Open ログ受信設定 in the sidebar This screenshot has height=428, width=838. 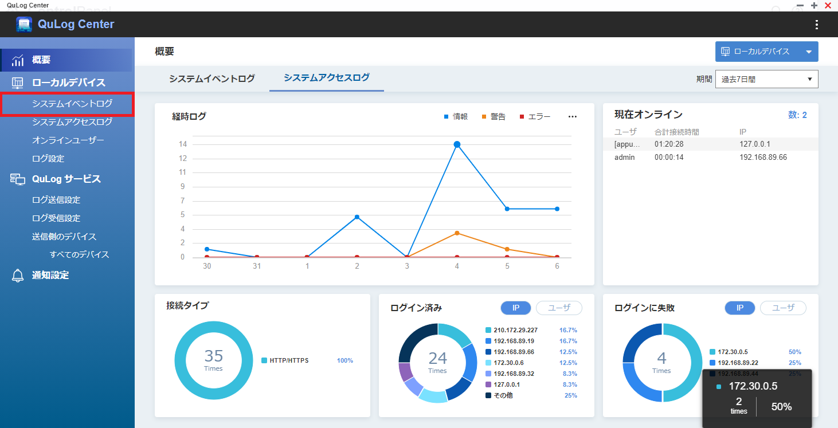[56, 218]
